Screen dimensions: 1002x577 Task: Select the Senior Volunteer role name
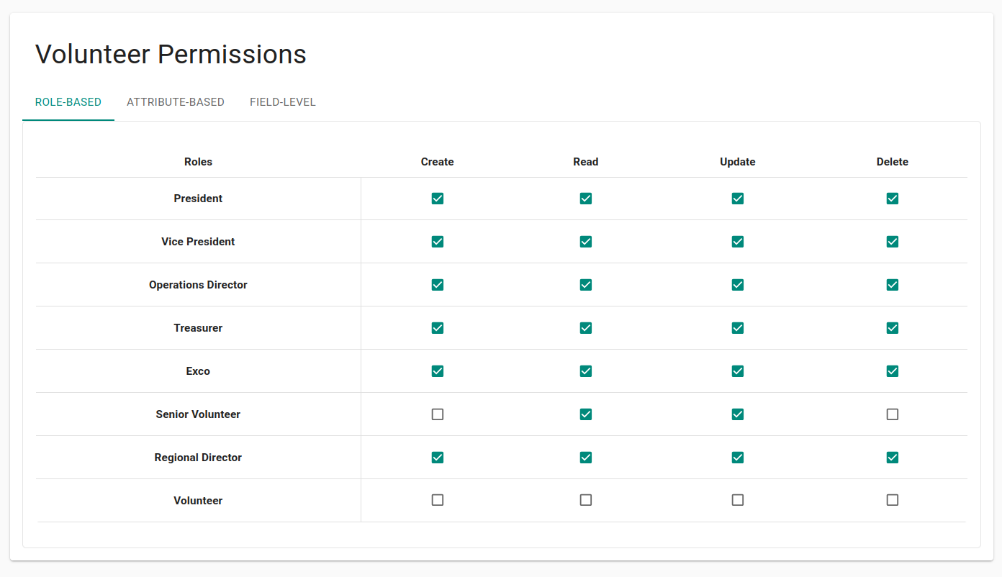click(198, 414)
